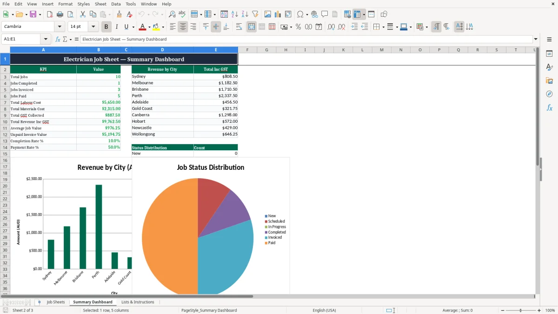Click the Save document icon
The width and height of the screenshot is (558, 314).
[x=33, y=14]
